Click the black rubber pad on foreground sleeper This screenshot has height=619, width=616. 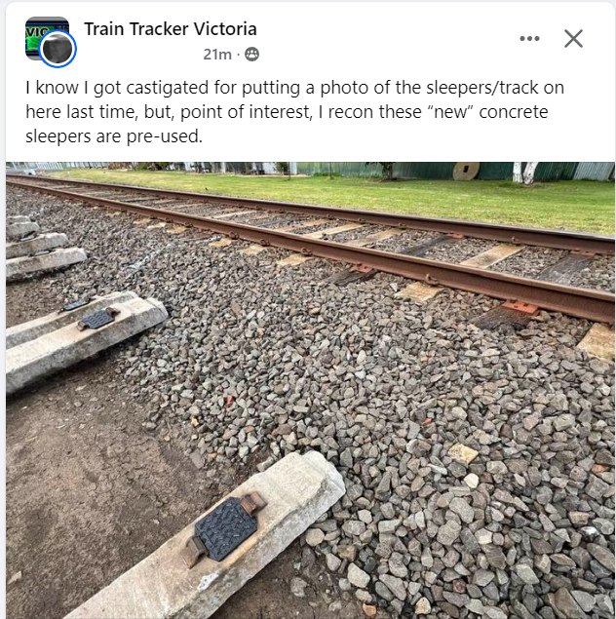point(227,528)
